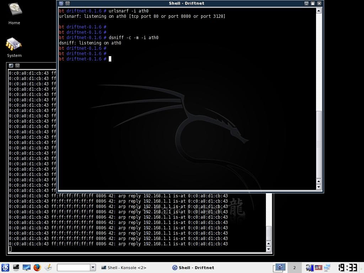364x273 pixels.
Task: Open the network monitor tray icon
Action: pyautogui.click(x=327, y=268)
